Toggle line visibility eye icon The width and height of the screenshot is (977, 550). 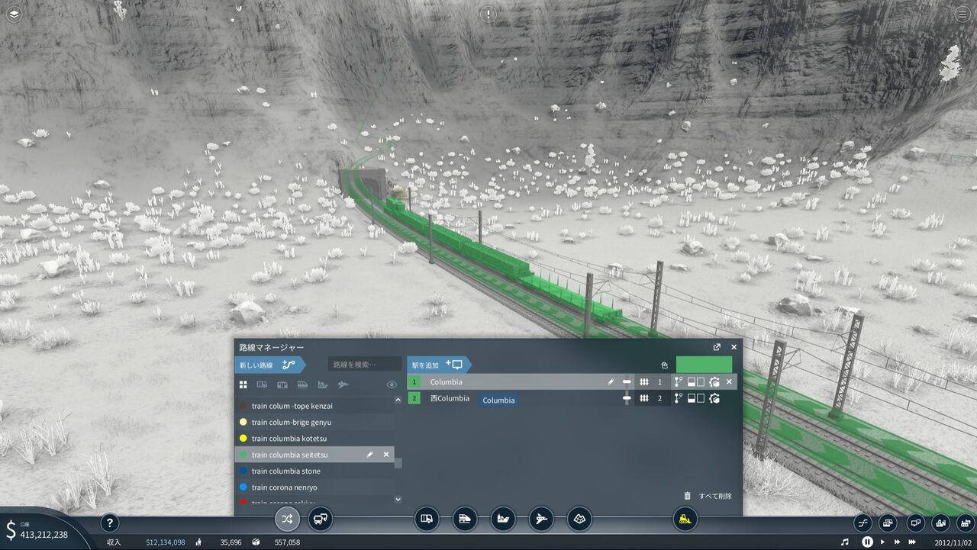pos(392,385)
